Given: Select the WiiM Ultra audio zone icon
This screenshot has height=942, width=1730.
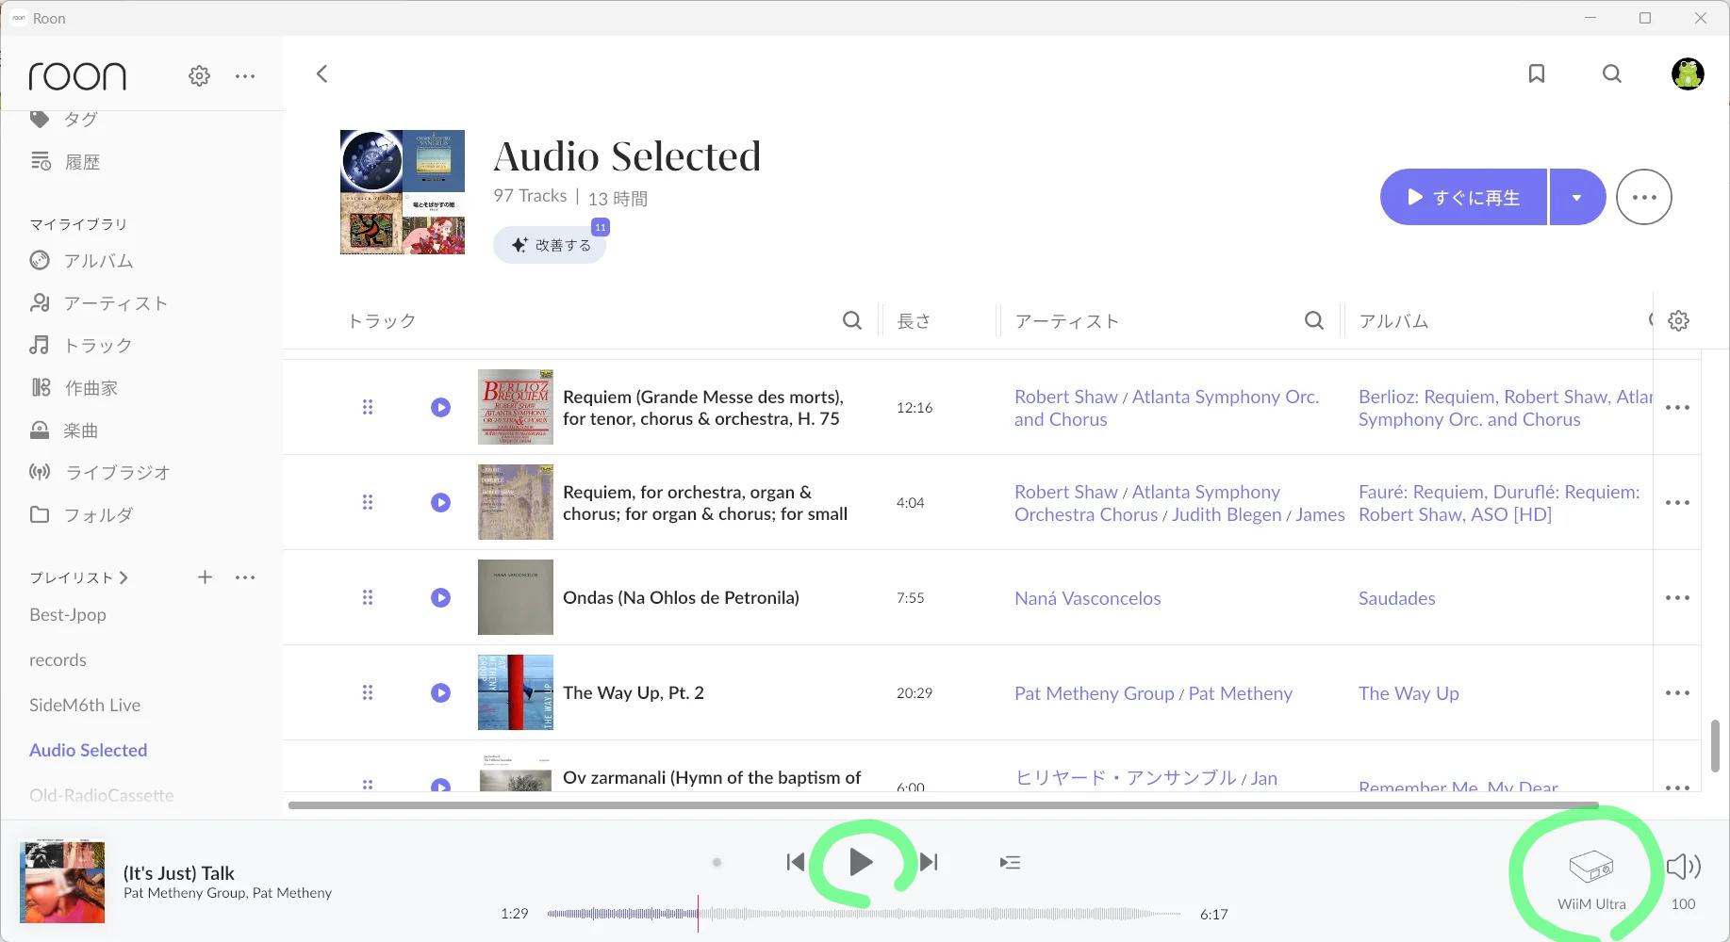Looking at the screenshot, I should (x=1590, y=867).
